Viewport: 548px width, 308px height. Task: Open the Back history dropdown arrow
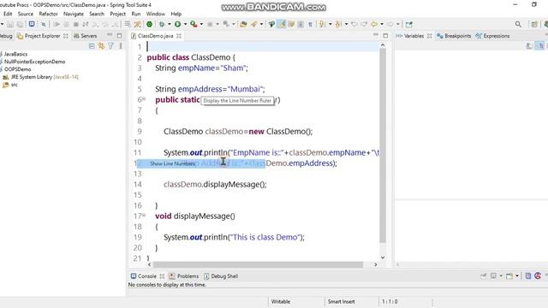[x=382, y=24]
